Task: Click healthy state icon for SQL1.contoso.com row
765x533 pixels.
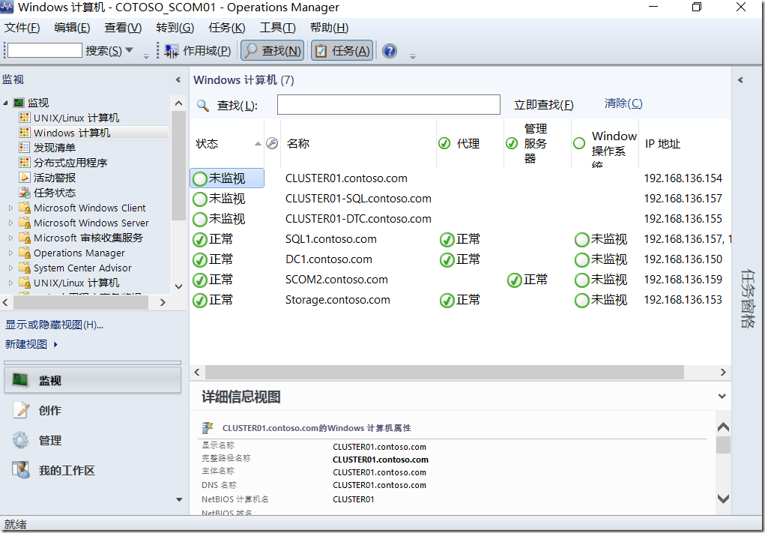Action: click(x=199, y=240)
